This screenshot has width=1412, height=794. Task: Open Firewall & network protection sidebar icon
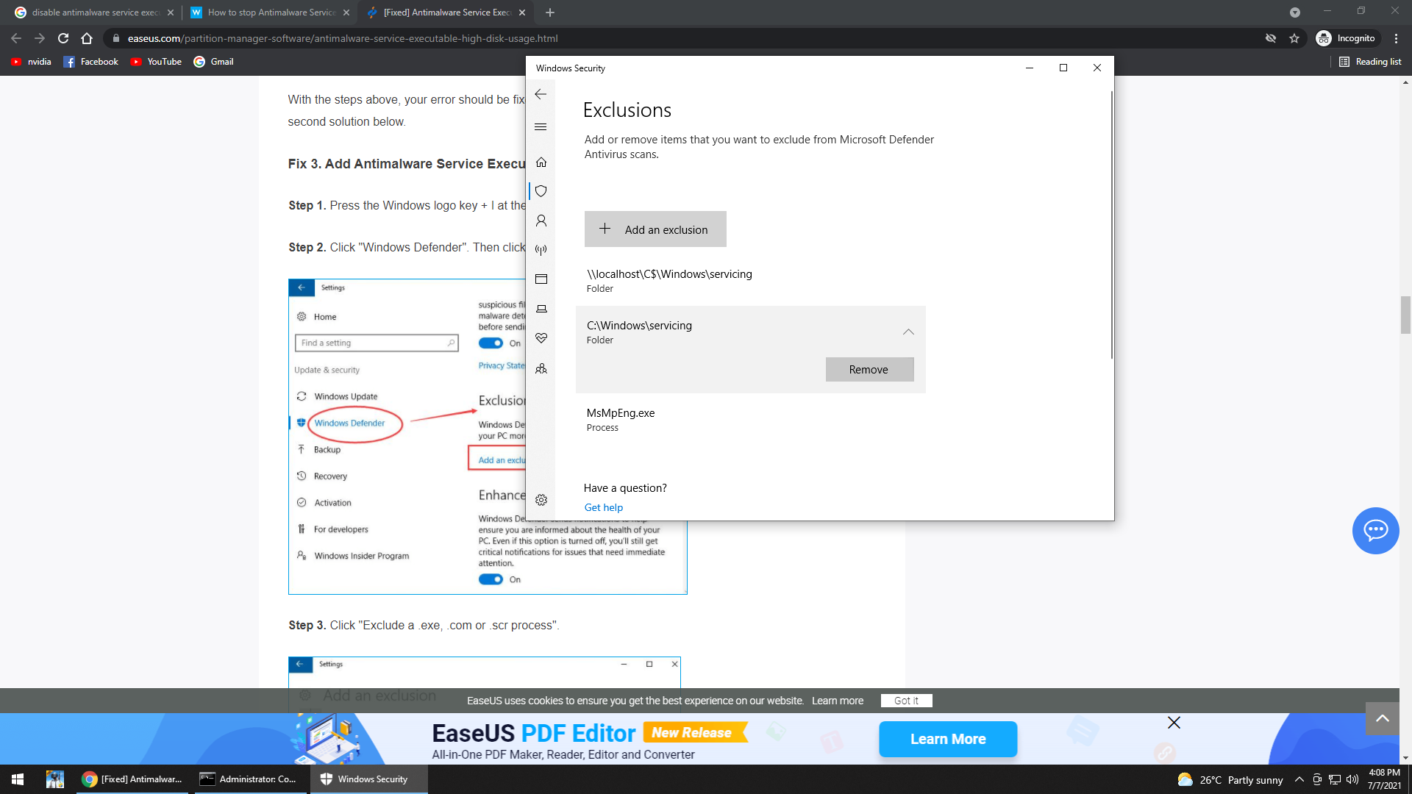541,250
